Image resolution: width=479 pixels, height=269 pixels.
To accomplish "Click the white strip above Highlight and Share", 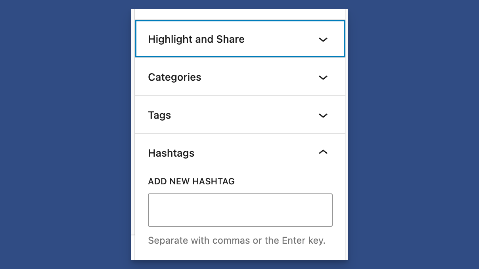I will click(x=240, y=15).
